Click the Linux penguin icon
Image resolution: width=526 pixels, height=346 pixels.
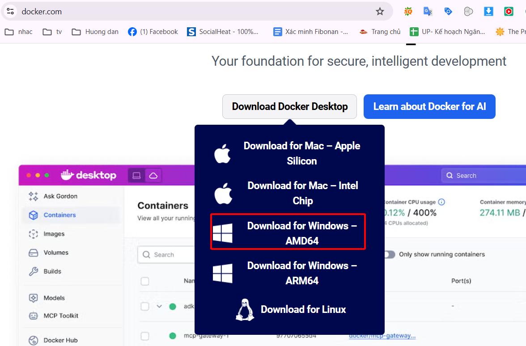(x=245, y=309)
